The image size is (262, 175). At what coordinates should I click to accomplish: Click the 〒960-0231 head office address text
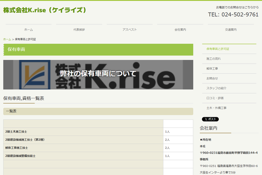[229, 153]
